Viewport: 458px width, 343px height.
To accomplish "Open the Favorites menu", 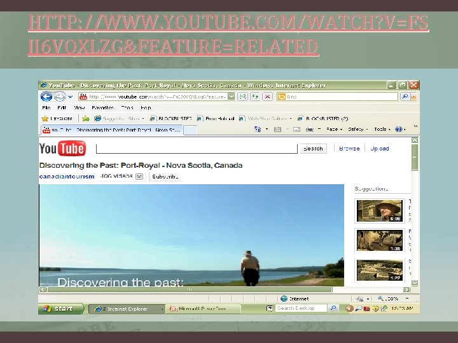I will pos(102,107).
